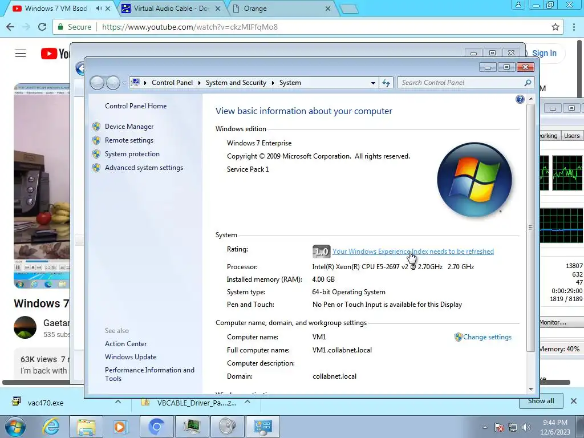Screen dimensions: 584x438
Task: Select Control Panel in the breadcrumb
Action: pos(172,83)
